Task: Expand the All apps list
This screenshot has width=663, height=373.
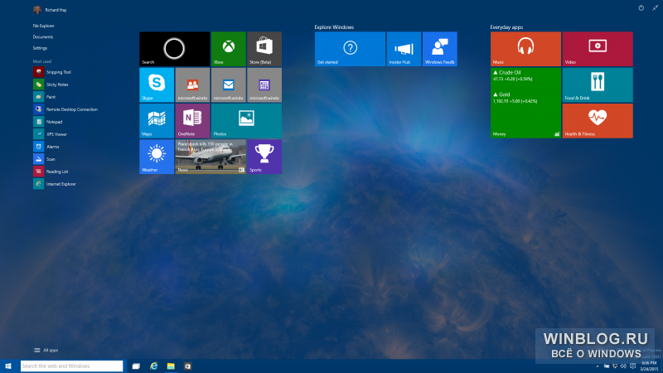Action: coord(46,350)
